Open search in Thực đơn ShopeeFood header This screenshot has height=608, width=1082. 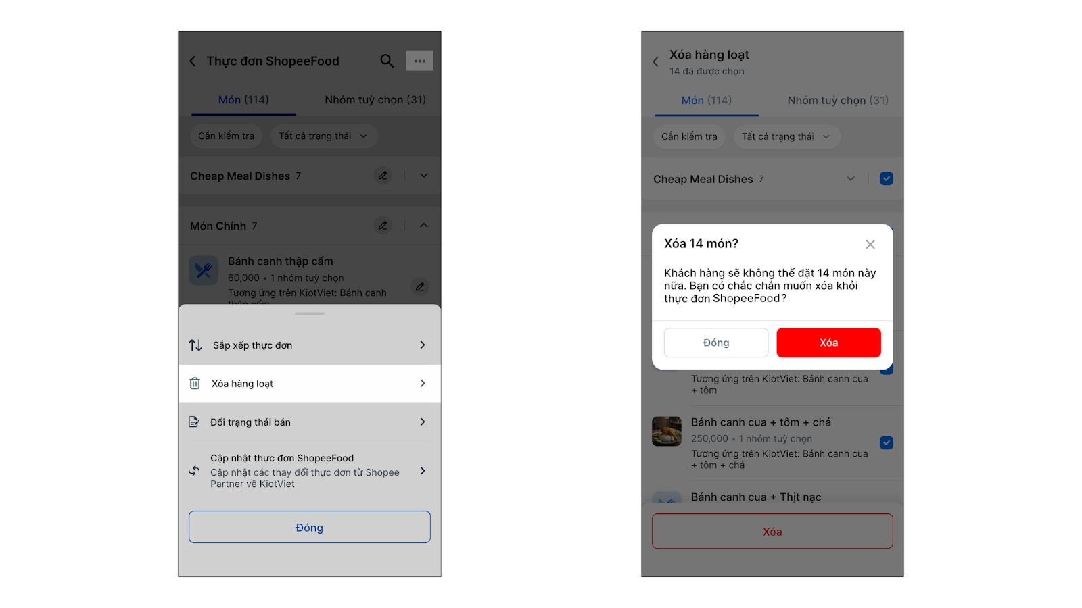pos(387,61)
